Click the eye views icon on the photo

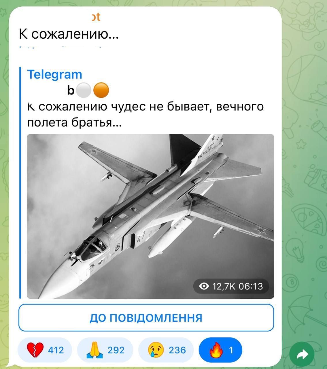point(204,286)
